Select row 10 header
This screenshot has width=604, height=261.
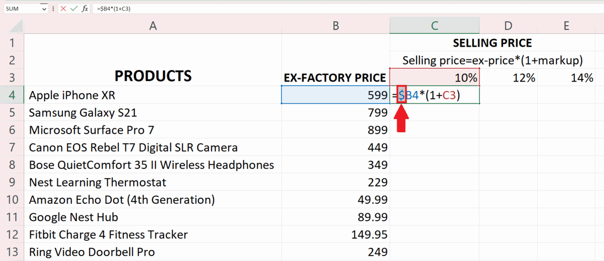pyautogui.click(x=12, y=199)
